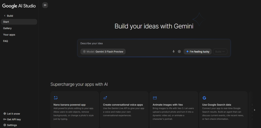Open the FAQ sidebar item
Screen dimensions: 261x128
(6, 41)
